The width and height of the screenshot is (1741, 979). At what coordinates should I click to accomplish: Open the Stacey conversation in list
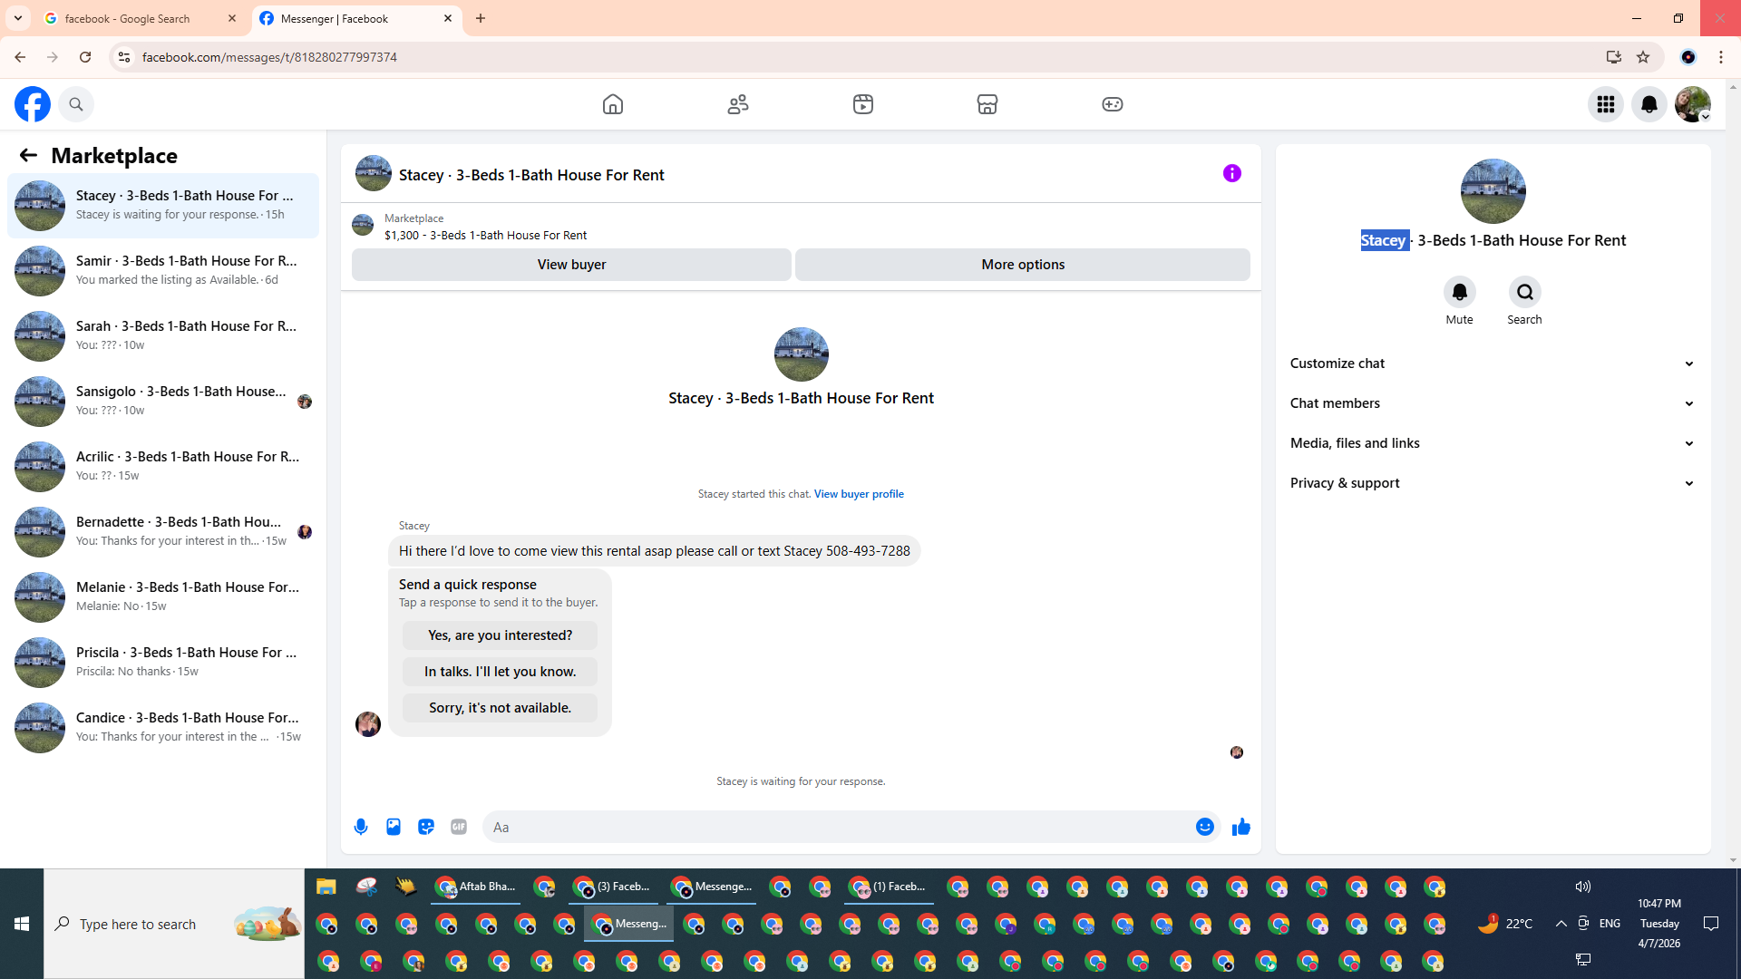[163, 205]
